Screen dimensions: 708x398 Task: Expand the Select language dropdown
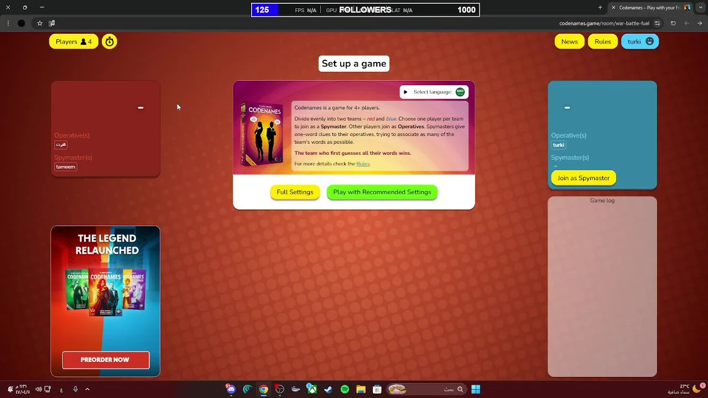(434, 92)
